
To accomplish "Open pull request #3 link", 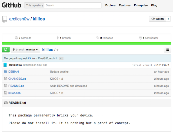I will 29,59.
